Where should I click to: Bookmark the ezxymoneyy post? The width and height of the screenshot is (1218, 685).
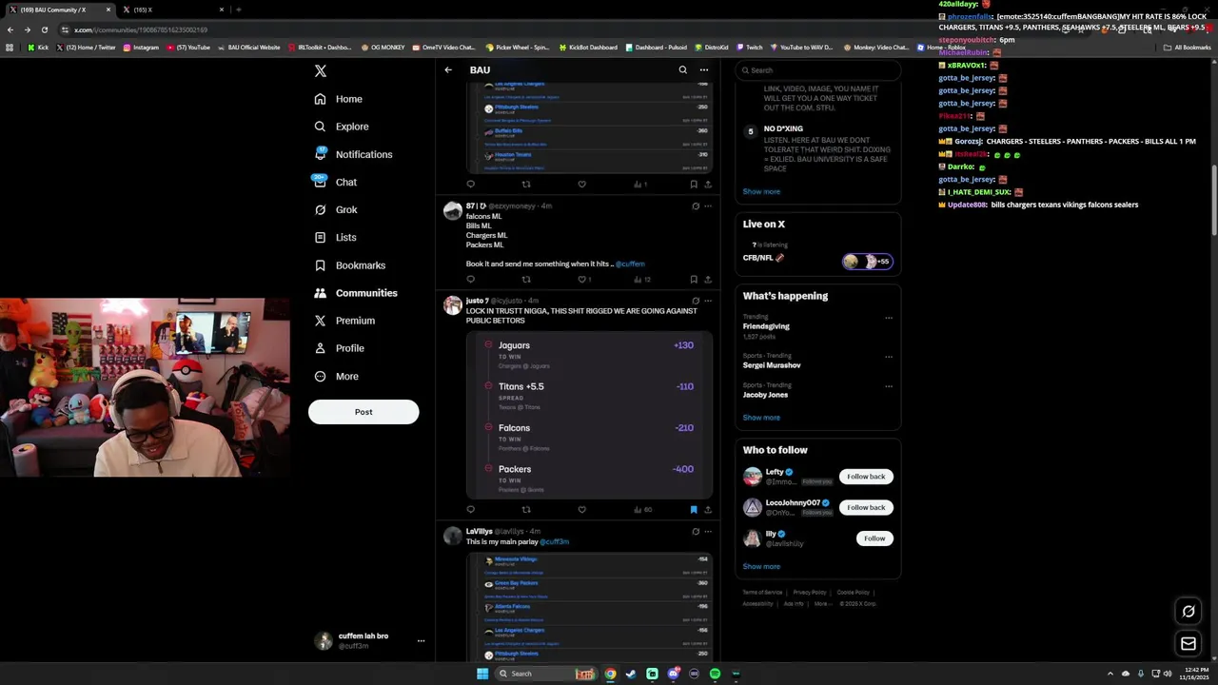694,279
